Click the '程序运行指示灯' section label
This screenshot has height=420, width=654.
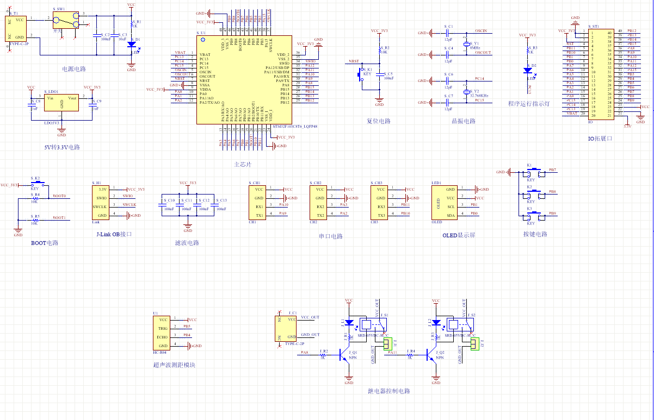528,103
